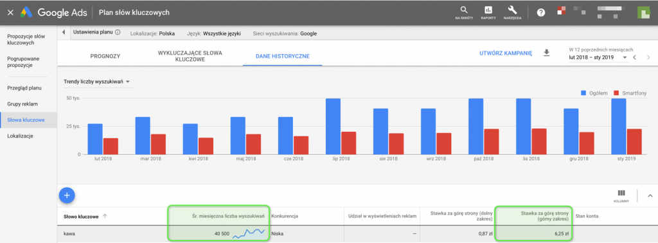Sort by the Konkurencja column header
Viewport: 658px width, 243px height.
(285, 216)
